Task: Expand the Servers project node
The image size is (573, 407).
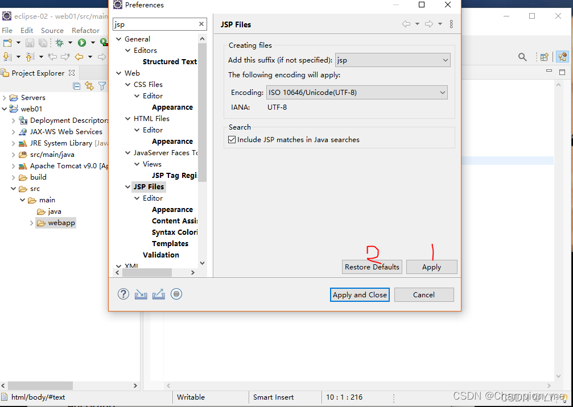Action: [x=5, y=98]
